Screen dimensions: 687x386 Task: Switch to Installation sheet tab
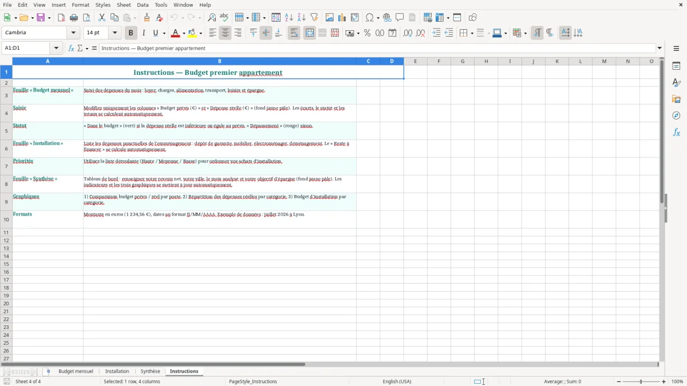tap(117, 372)
